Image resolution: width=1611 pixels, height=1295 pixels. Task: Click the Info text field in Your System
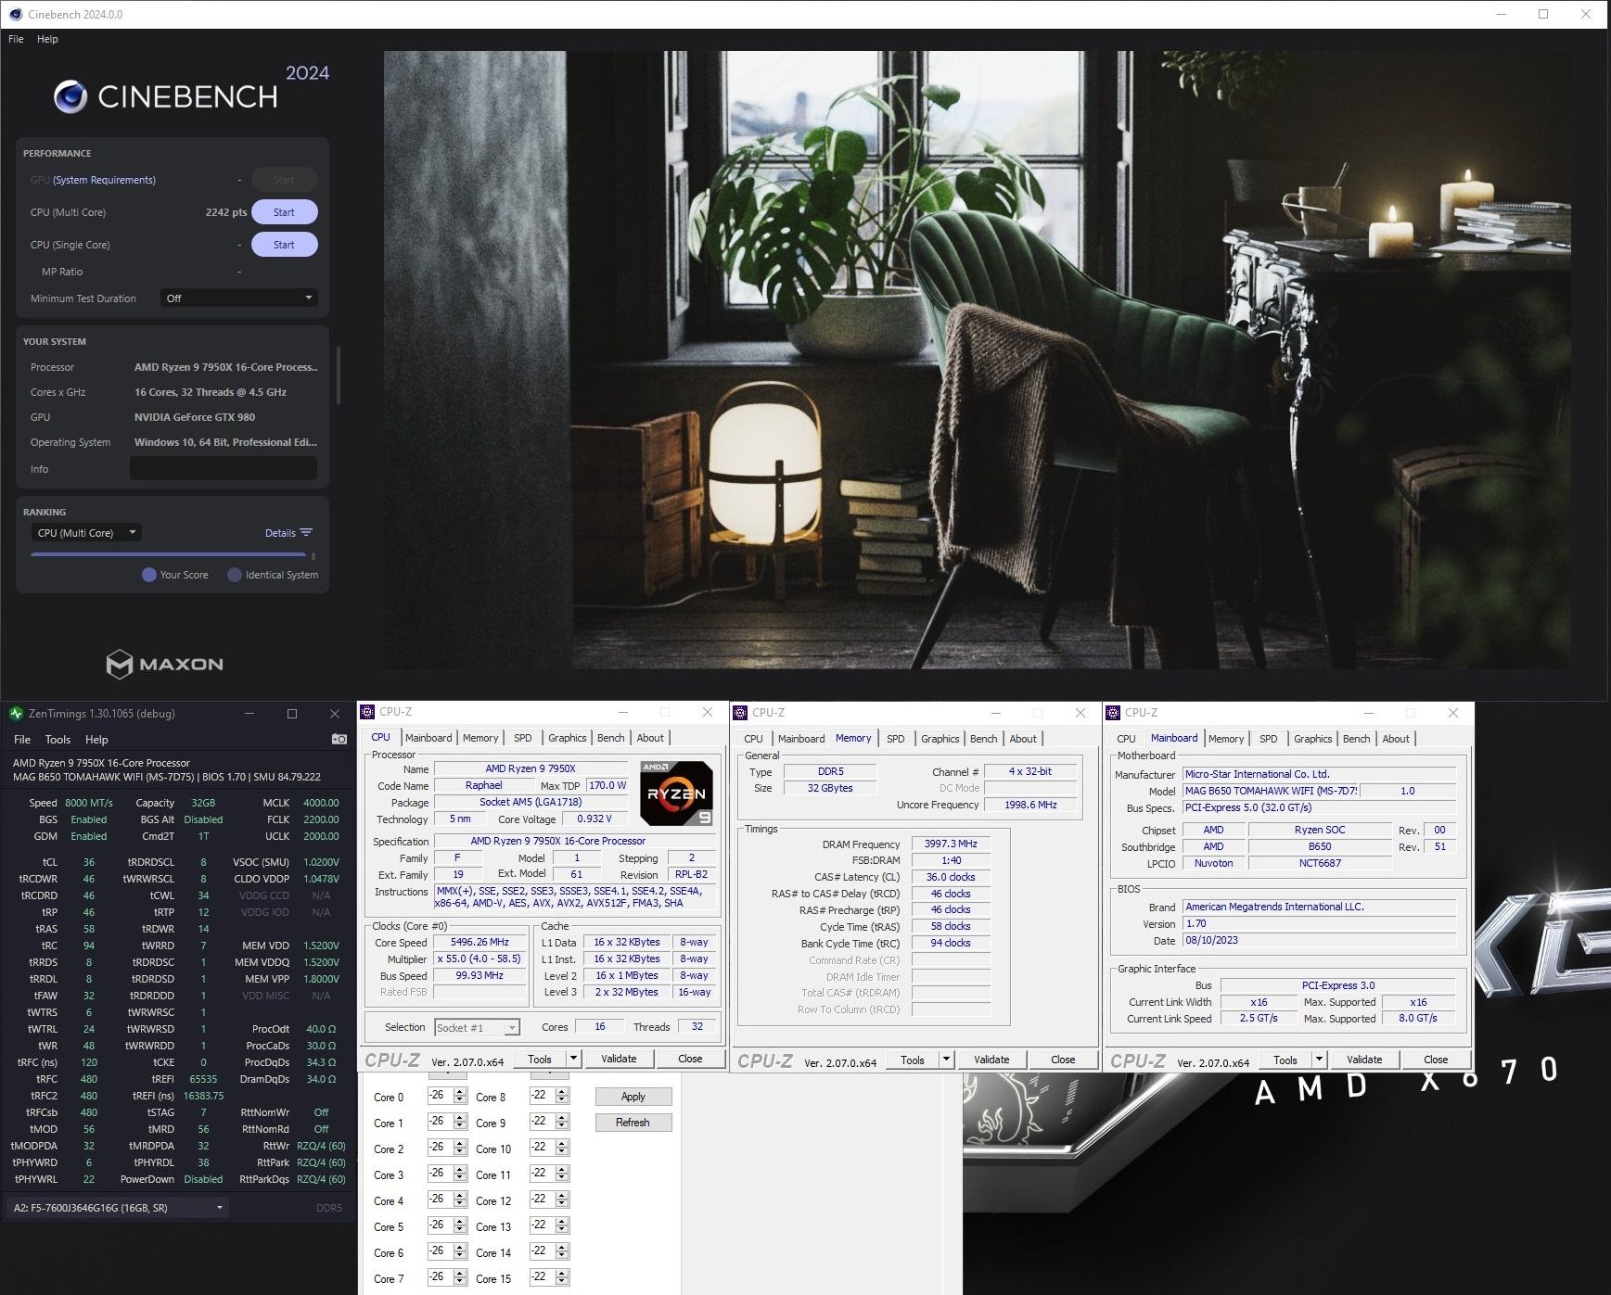point(224,469)
